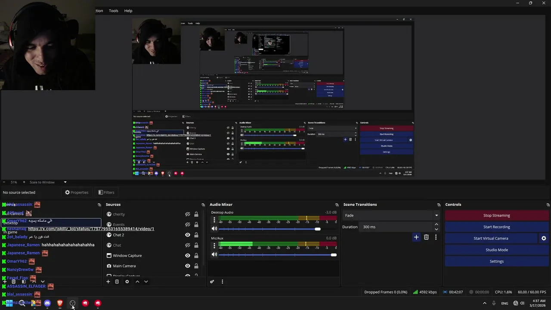This screenshot has width=551, height=310.
Task: Remove selected source with trash icon
Action: point(117,282)
